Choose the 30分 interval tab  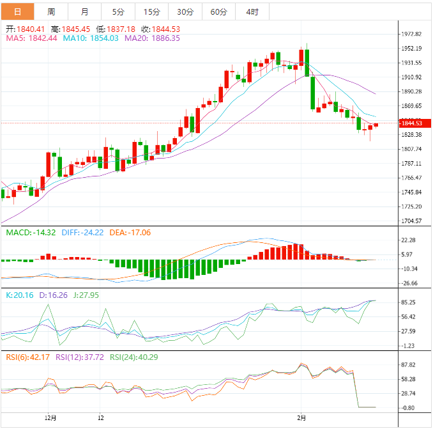[185, 12]
